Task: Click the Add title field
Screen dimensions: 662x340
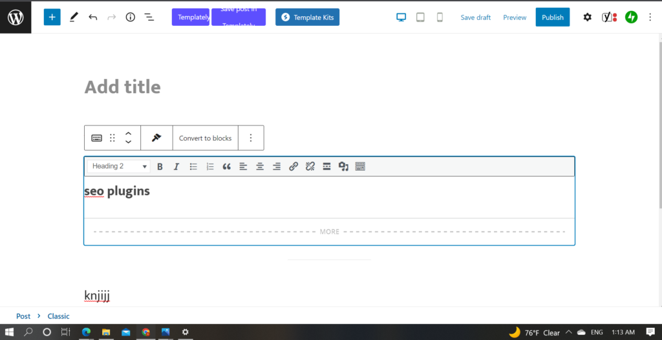Action: pyautogui.click(x=123, y=87)
